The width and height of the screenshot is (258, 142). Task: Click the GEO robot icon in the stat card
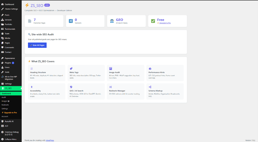[112, 21]
